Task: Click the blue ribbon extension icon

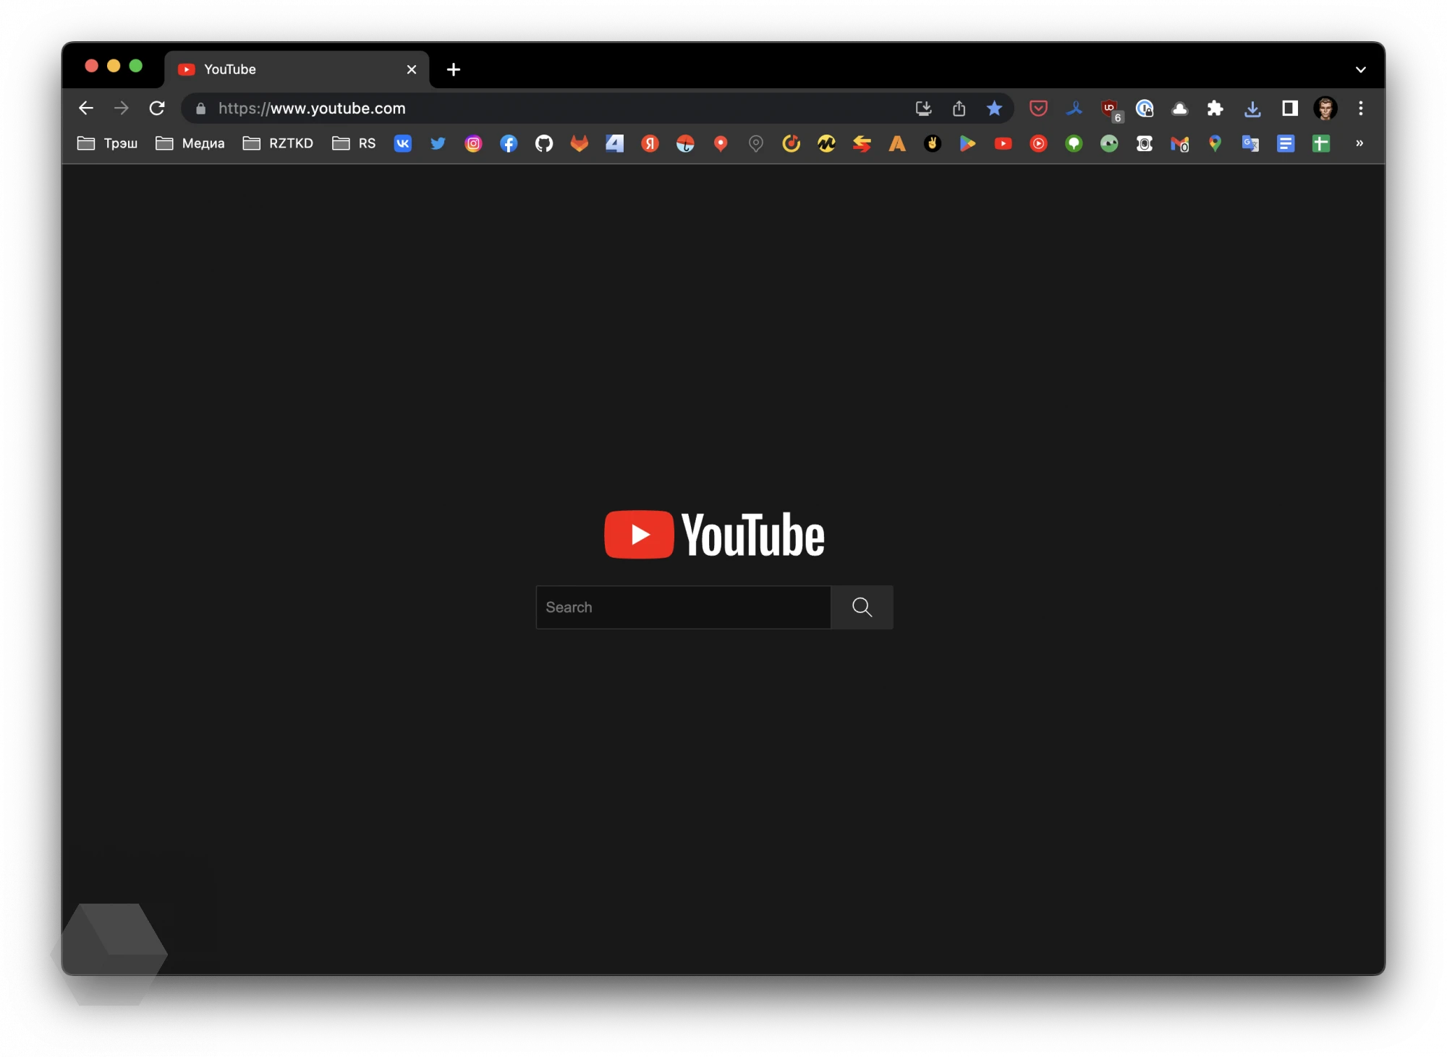Action: point(1074,109)
